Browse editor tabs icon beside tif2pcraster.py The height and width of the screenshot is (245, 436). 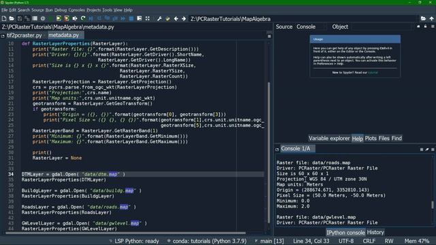click(3, 36)
